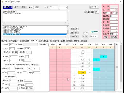This screenshot has height=93, width=124.
Task: Click the 登出 logout button
Action: coord(24,7)
